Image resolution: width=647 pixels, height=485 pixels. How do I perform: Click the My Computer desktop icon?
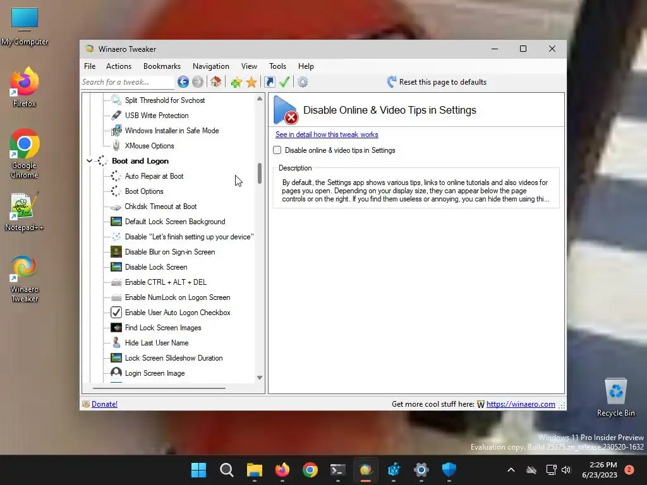click(x=25, y=27)
